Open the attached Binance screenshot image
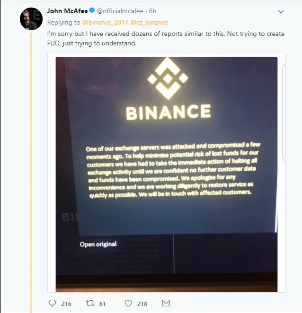302x313 pixels. tap(167, 174)
